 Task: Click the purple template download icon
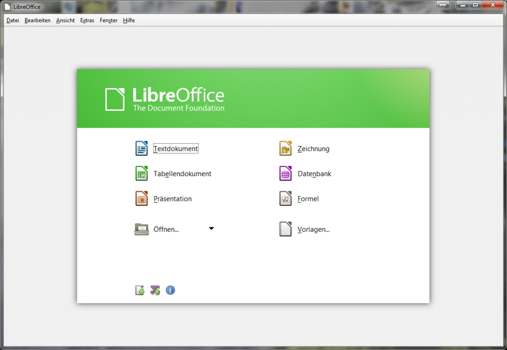tap(155, 291)
